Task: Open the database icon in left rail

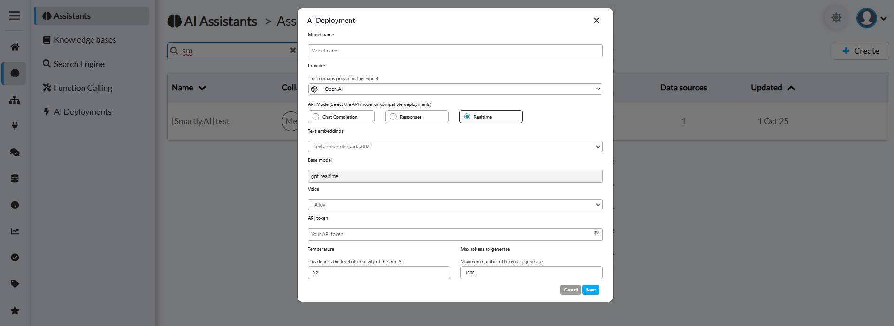Action: pos(15,178)
